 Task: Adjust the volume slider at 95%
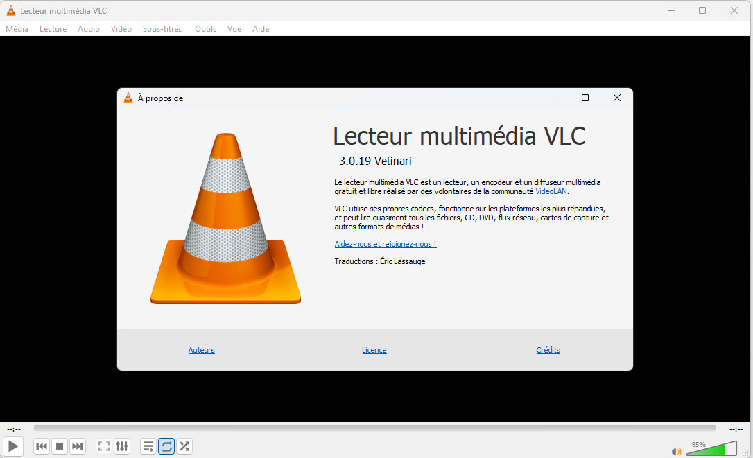click(711, 450)
